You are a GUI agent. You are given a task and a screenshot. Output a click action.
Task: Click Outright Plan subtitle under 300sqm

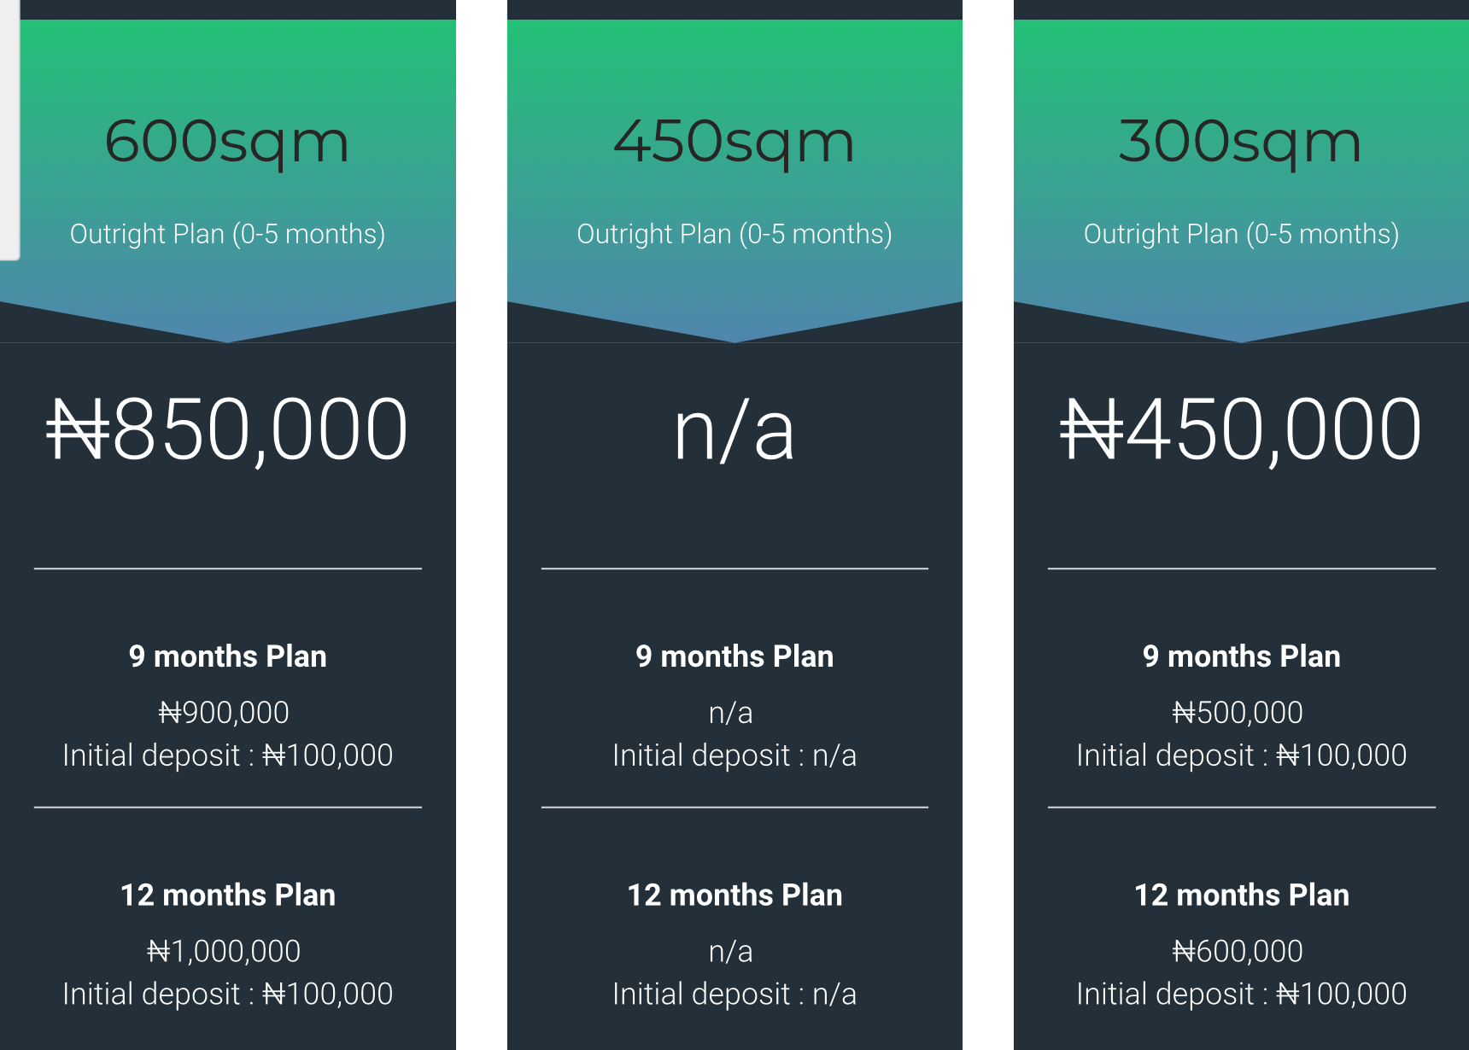(x=1241, y=234)
